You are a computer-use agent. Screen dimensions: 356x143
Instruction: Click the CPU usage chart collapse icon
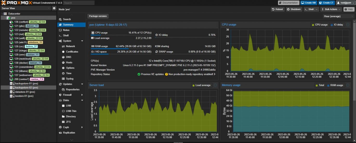[348, 25]
